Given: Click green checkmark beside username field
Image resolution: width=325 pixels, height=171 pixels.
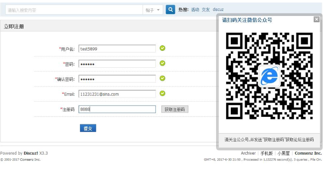Looking at the screenshot, I should (x=162, y=48).
